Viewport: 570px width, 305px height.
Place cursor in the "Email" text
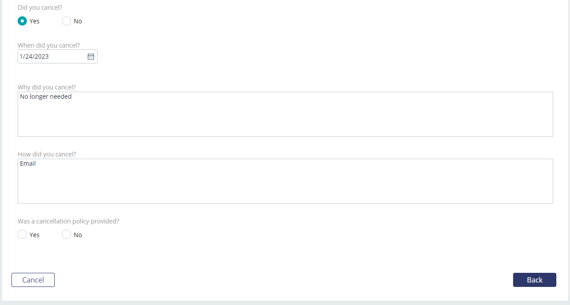click(28, 164)
